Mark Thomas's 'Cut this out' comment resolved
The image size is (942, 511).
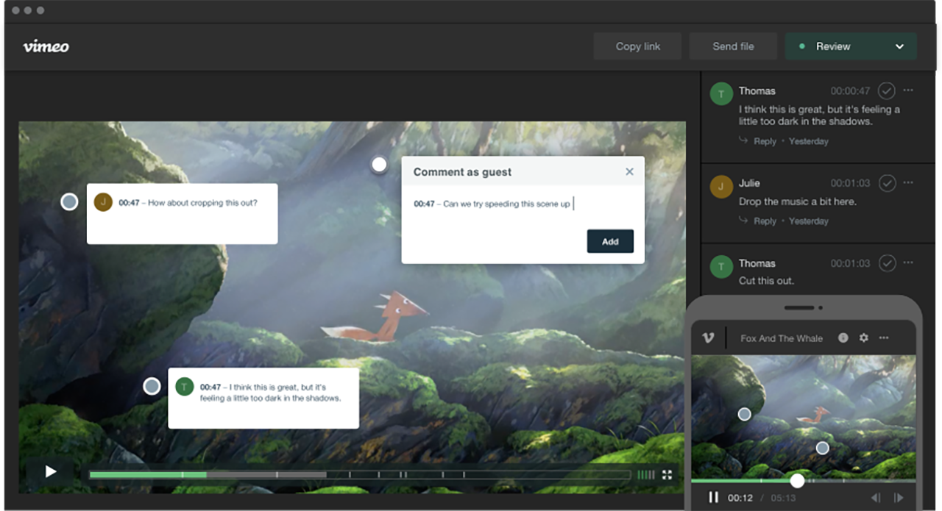click(887, 263)
